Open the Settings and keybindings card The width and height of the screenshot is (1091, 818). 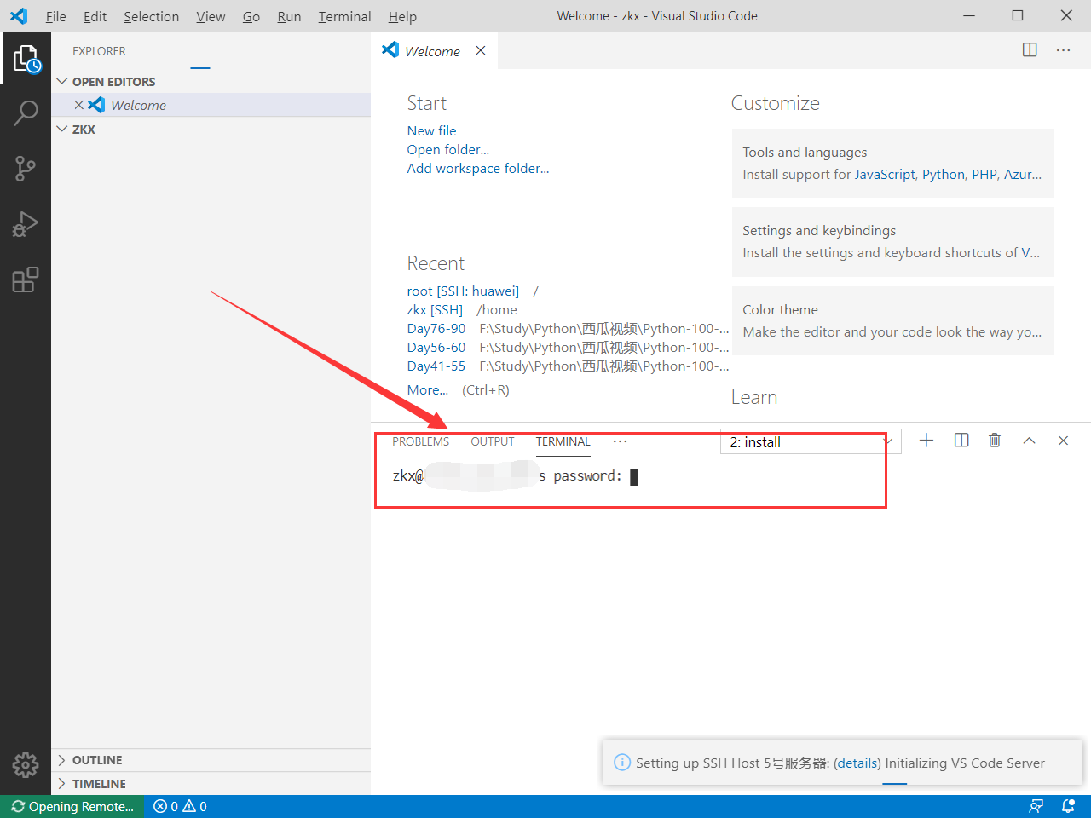[x=893, y=242]
